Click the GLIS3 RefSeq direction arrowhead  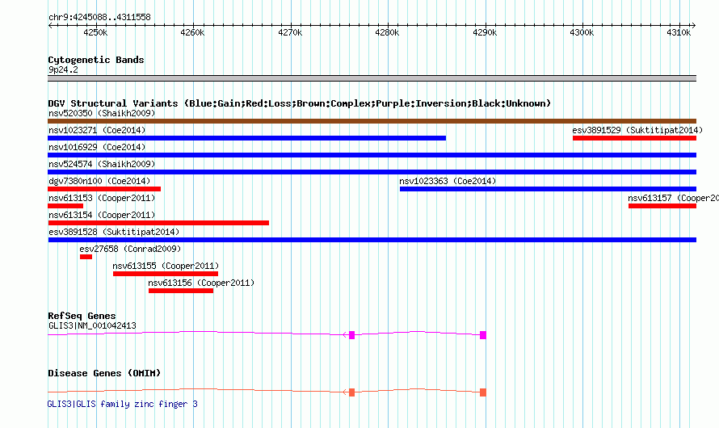pyautogui.click(x=345, y=335)
